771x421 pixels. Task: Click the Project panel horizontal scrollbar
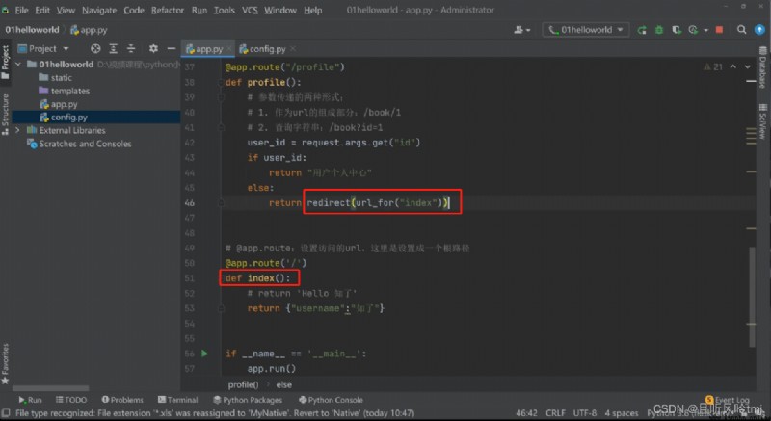(x=51, y=388)
